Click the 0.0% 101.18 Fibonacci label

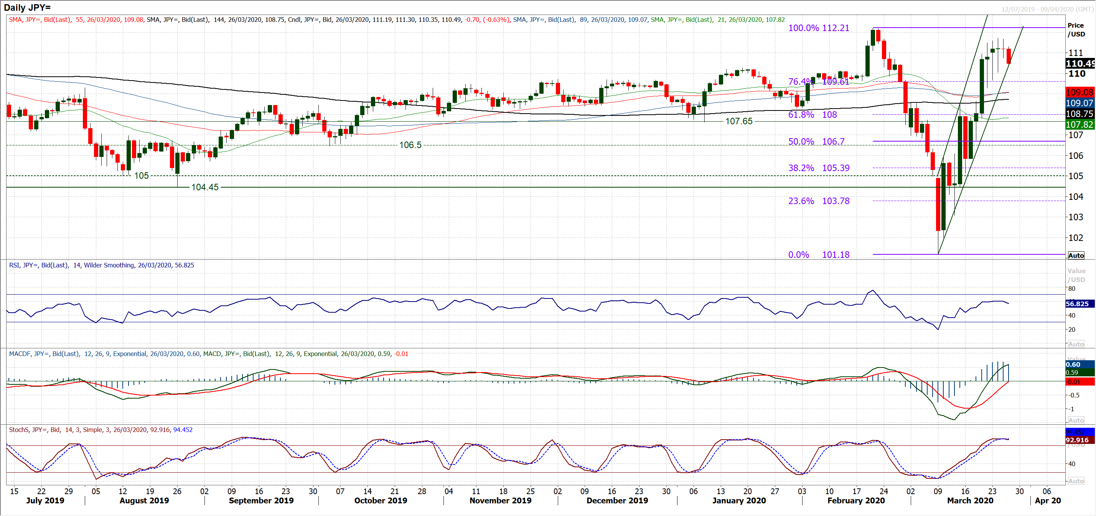click(819, 254)
